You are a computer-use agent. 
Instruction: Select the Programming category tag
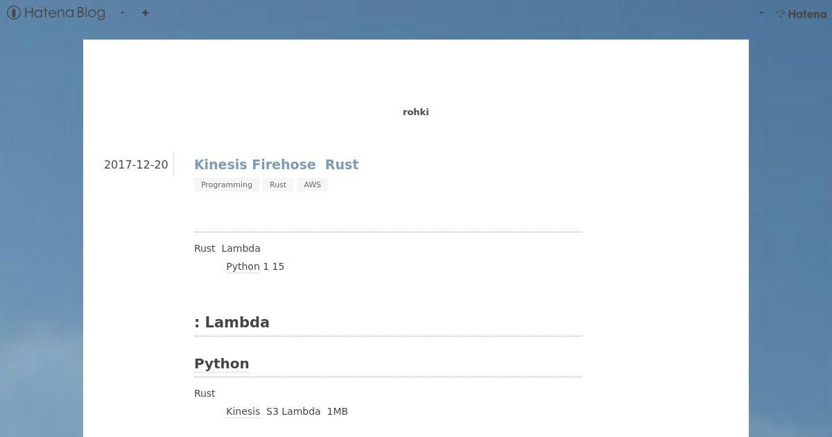click(x=227, y=185)
